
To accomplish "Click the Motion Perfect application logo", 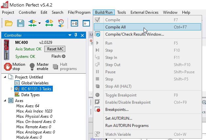I will (5, 5).
